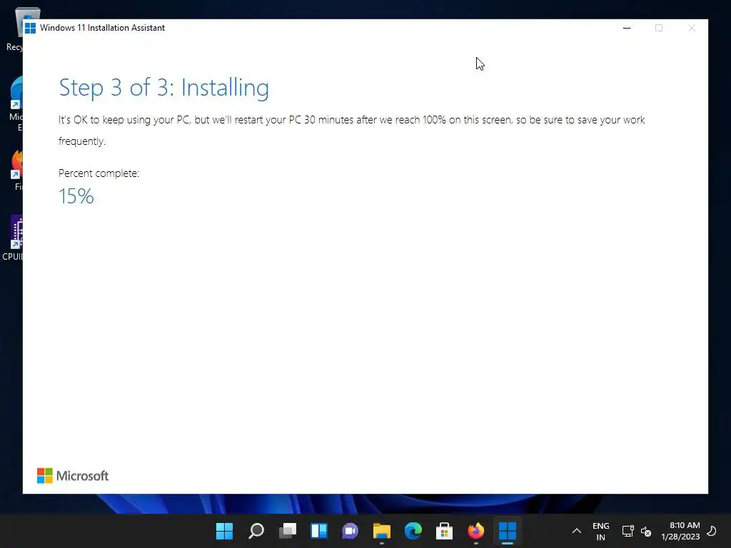Click the 'Windows 11 Installation Assistant' title text
731x548 pixels.
click(x=103, y=28)
